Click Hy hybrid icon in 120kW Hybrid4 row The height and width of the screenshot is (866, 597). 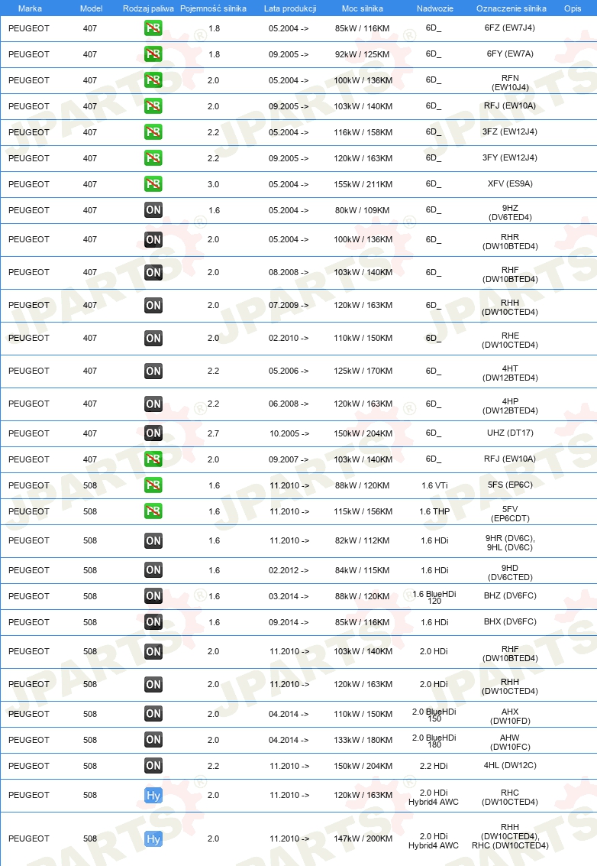[153, 796]
